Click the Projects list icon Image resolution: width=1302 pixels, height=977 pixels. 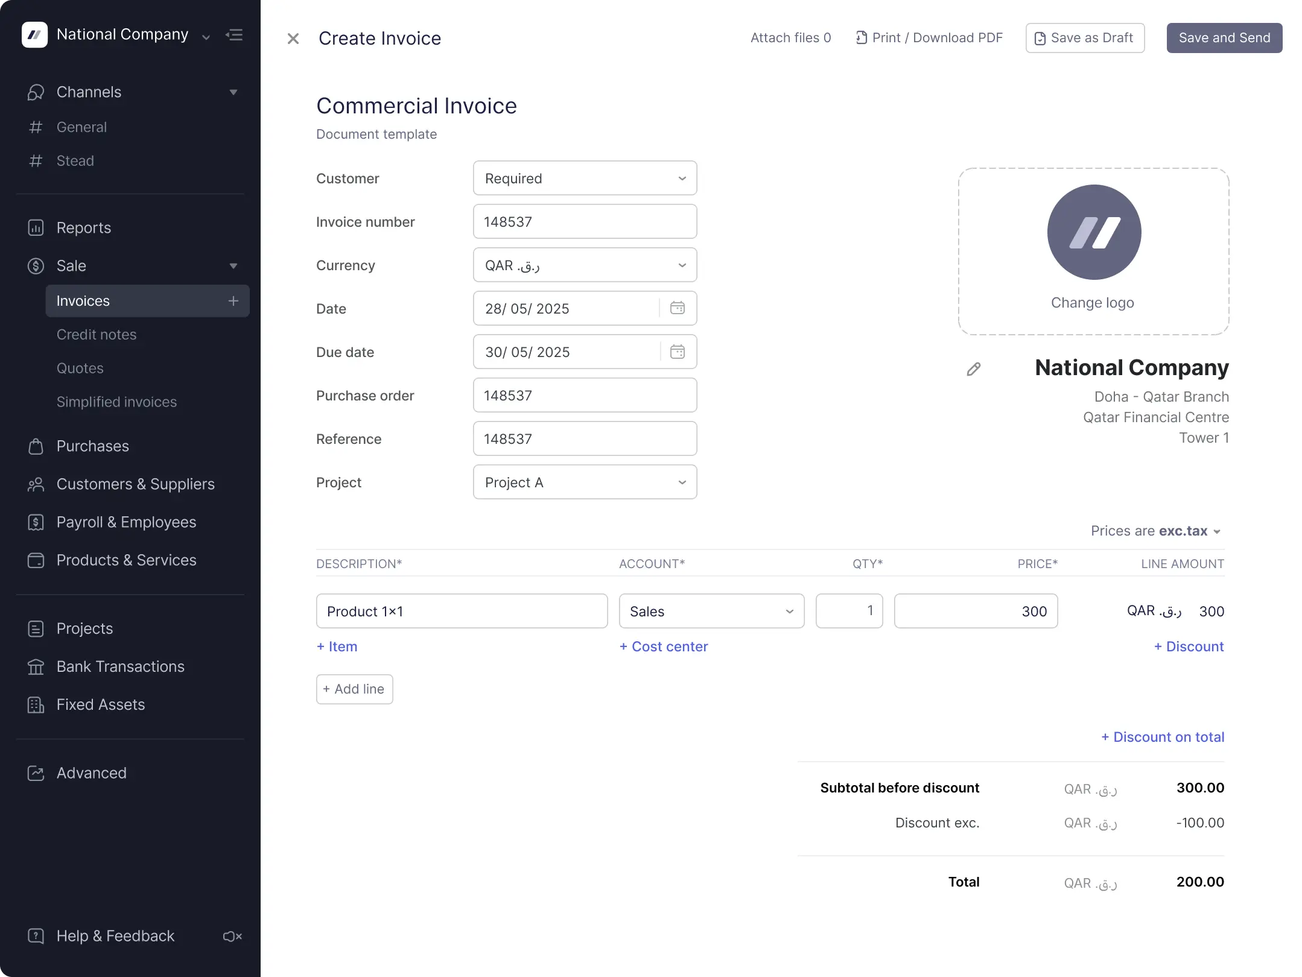point(36,628)
